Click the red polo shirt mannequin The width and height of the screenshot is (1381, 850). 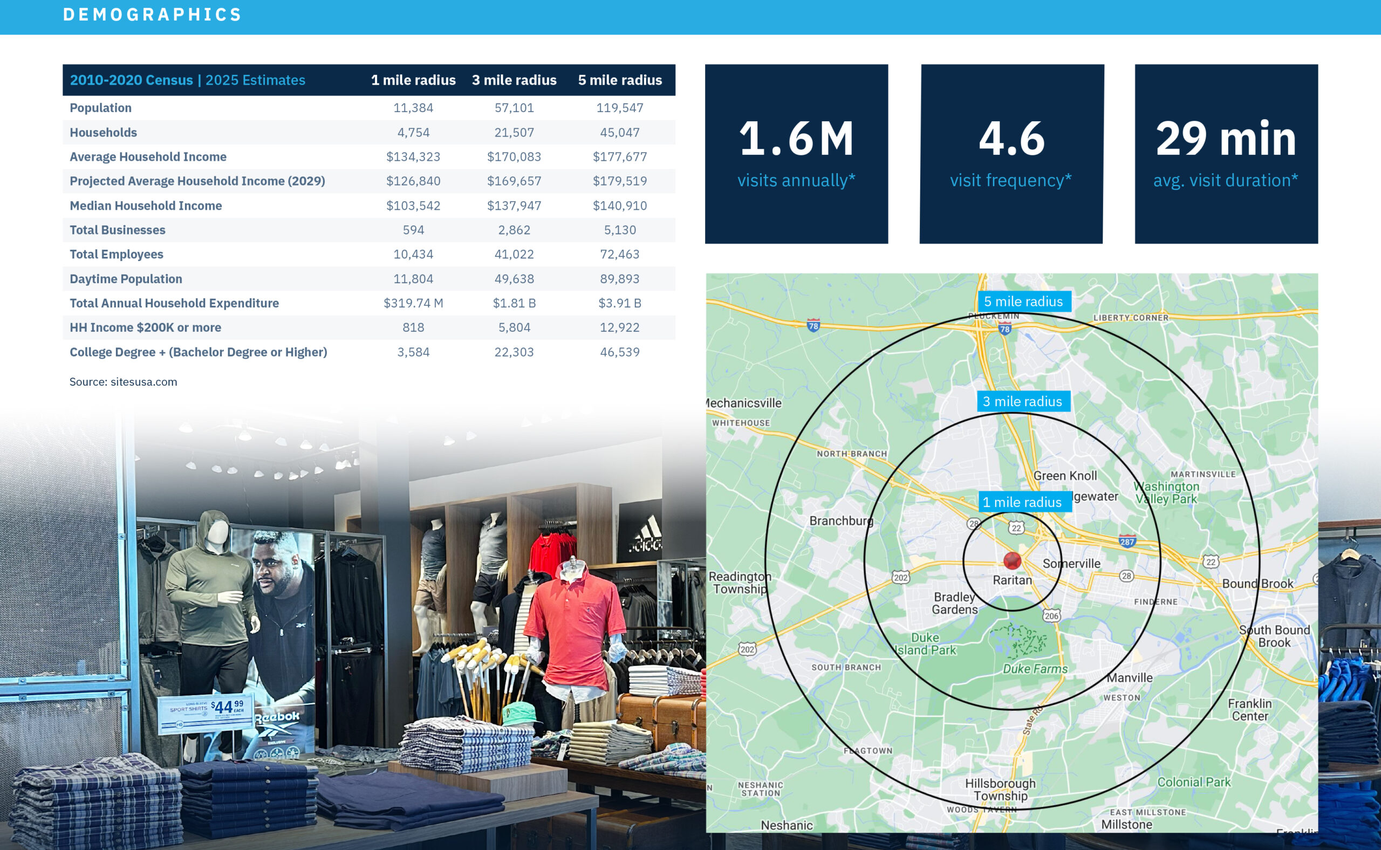coord(575,629)
